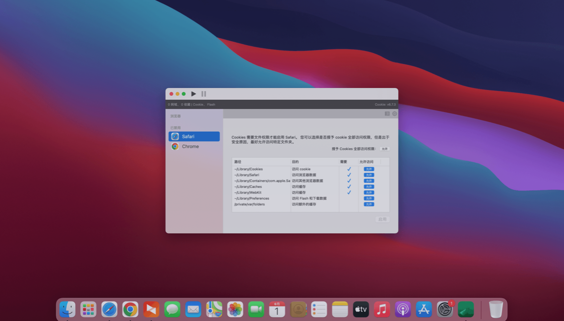Allow access to ~/Library/Caches

pyautogui.click(x=369, y=186)
